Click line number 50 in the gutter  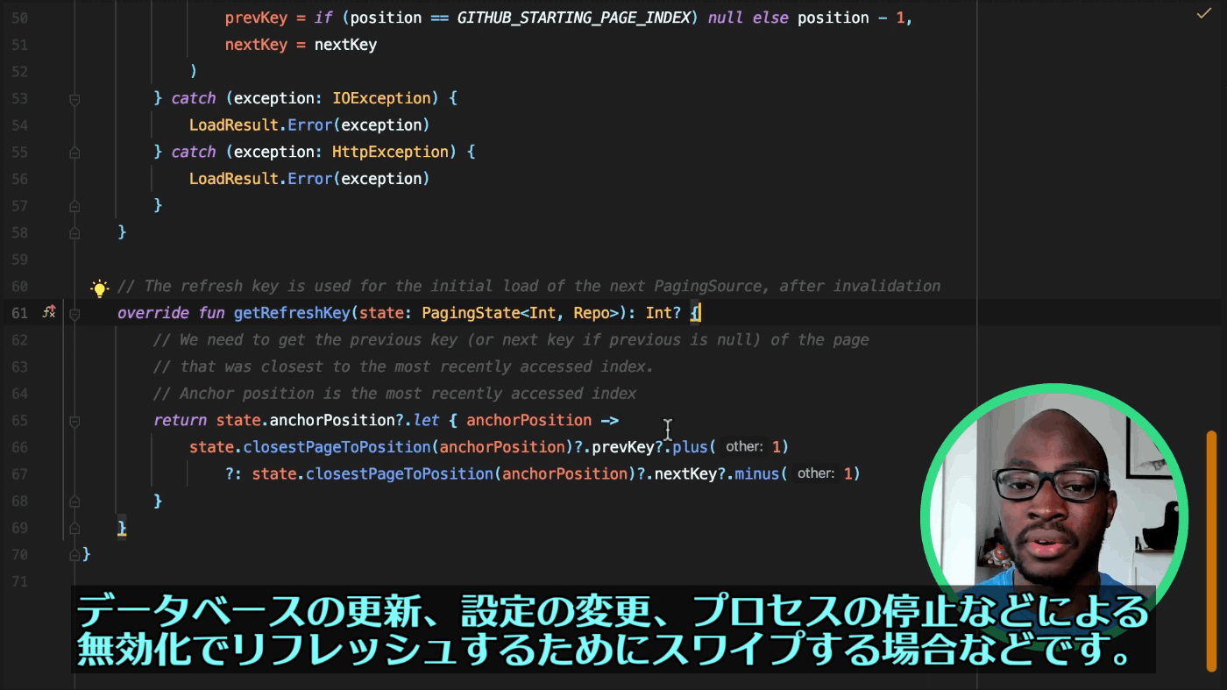coord(19,18)
